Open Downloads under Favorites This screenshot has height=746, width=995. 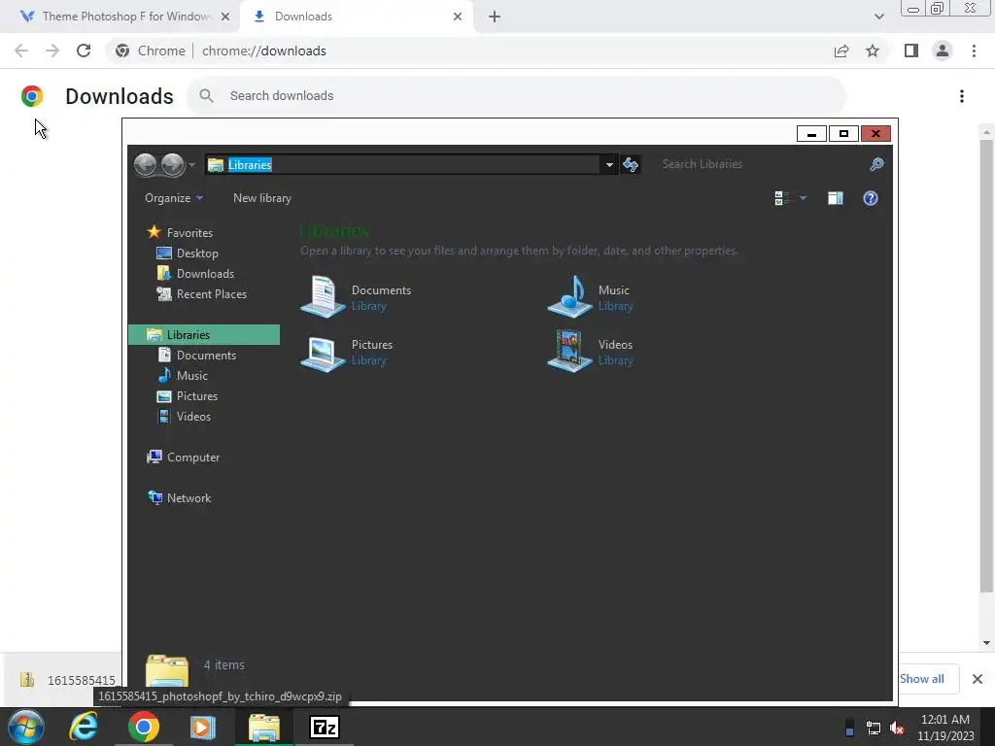pyautogui.click(x=205, y=273)
